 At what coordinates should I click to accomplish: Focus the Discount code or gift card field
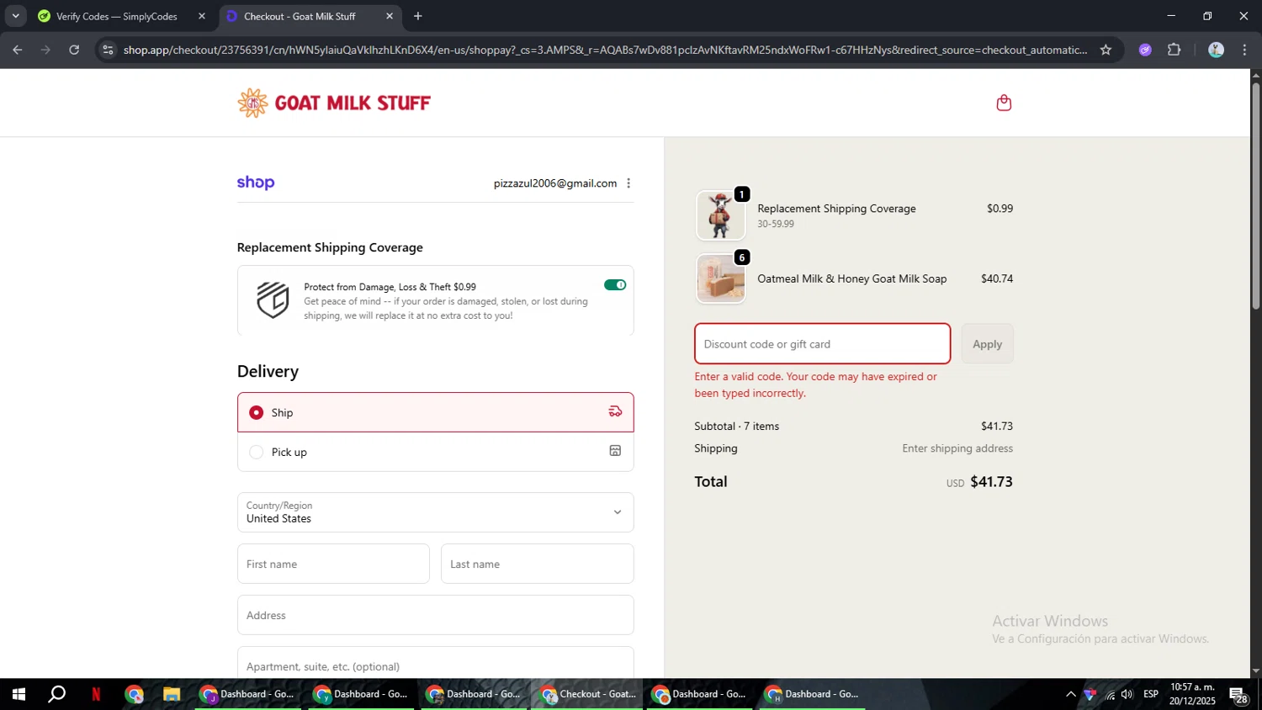tap(822, 344)
